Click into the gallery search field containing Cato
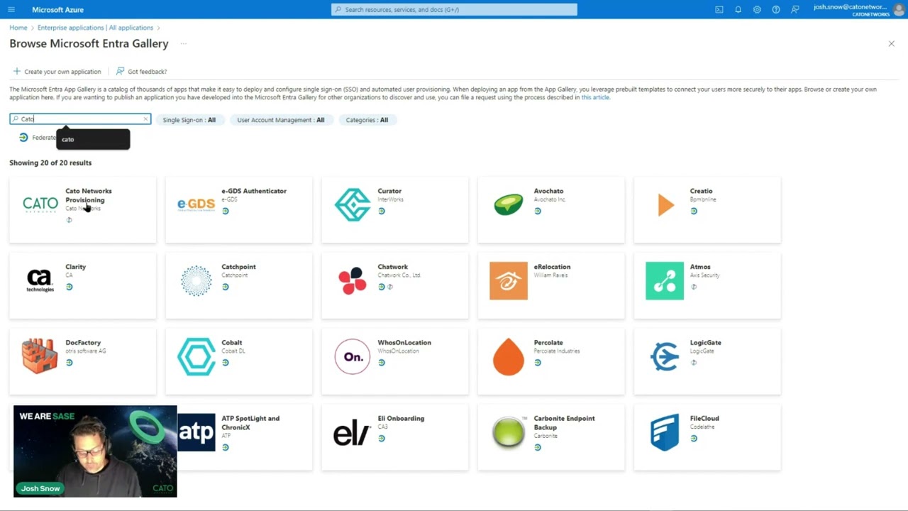 80,119
